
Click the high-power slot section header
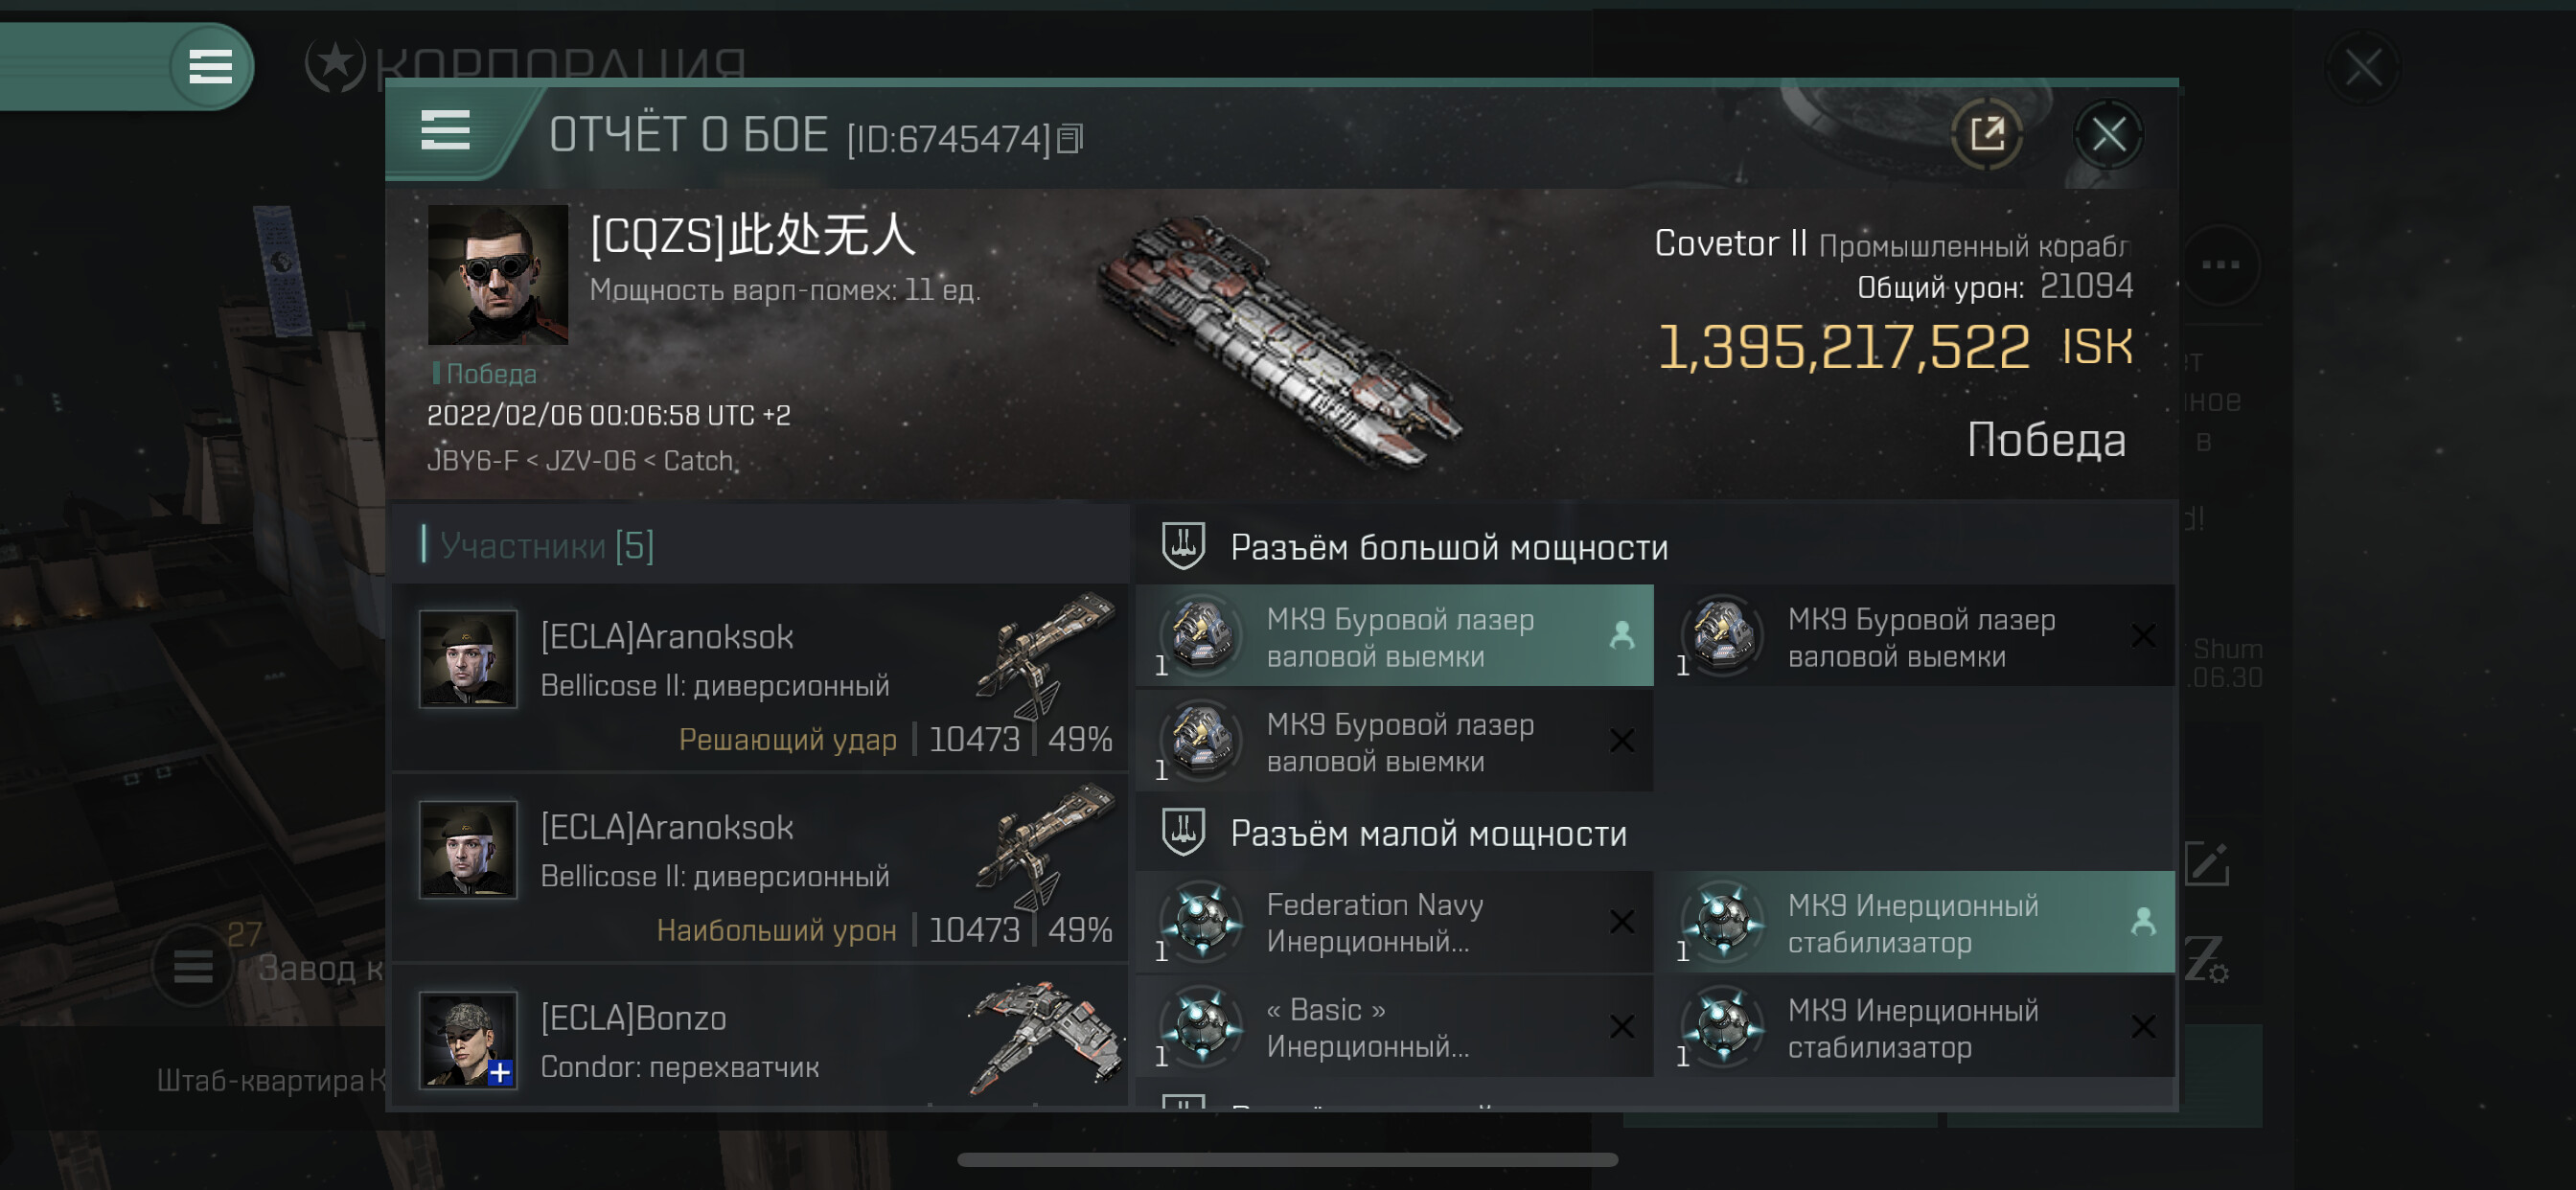pos(1448,547)
